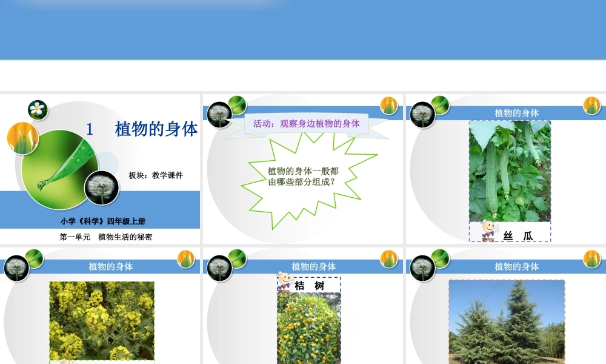
Task: Click the corn icon on the yellow flowers slide
Action: coord(185,261)
